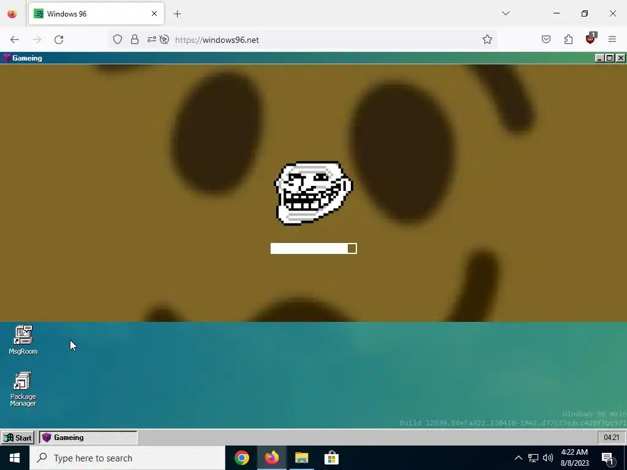Click the 4:22 AM date and time
Viewport: 627px width, 470px height.
click(574, 458)
